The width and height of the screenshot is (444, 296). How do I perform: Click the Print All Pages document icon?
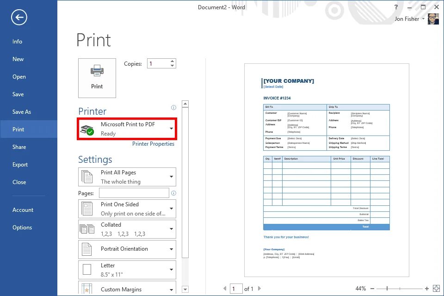point(87,177)
